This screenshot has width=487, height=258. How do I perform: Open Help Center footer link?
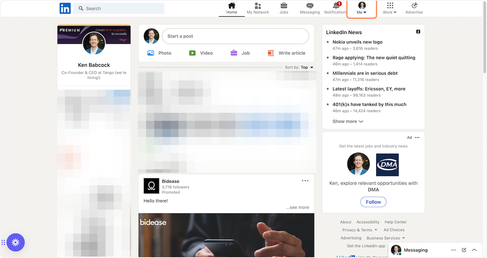pos(396,222)
